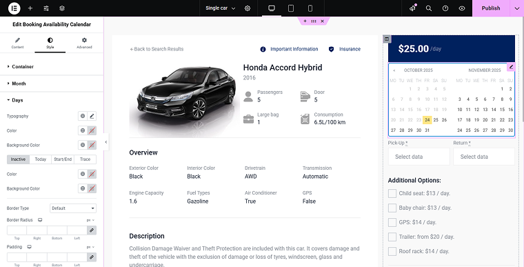
Task: Open the help question mark icon
Action: (445, 8)
